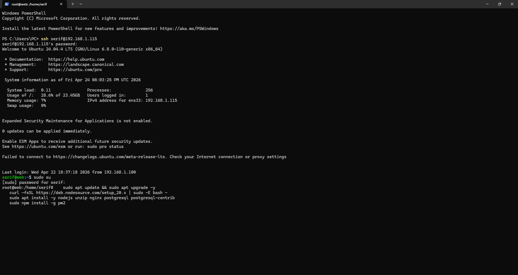Click the 'Memory usage:' label
Screen dimensions: 518x275
point(23,100)
